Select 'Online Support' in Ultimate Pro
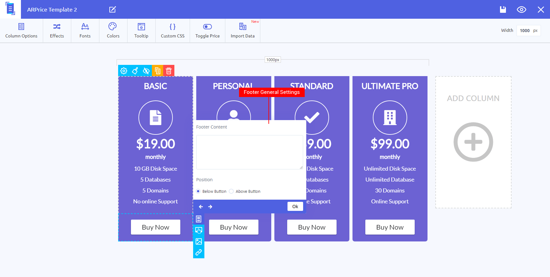The image size is (550, 277). (x=390, y=202)
